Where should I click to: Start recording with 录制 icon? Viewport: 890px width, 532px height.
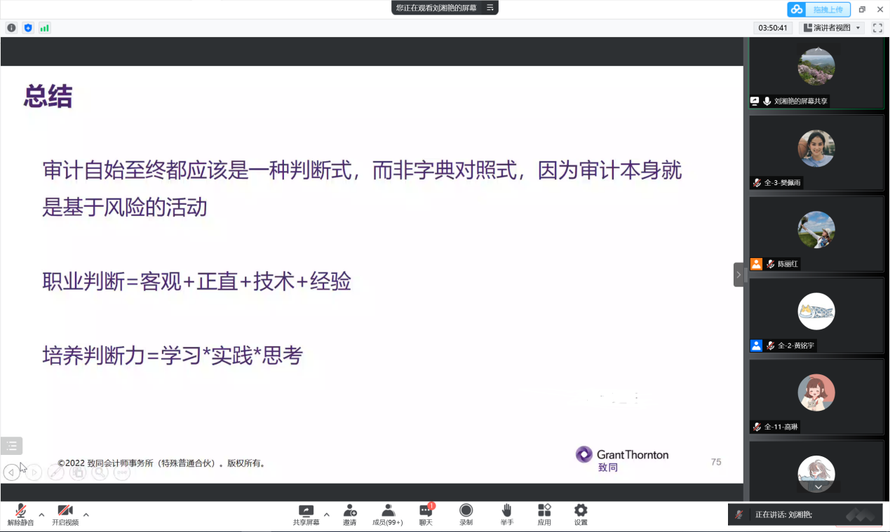[466, 514]
